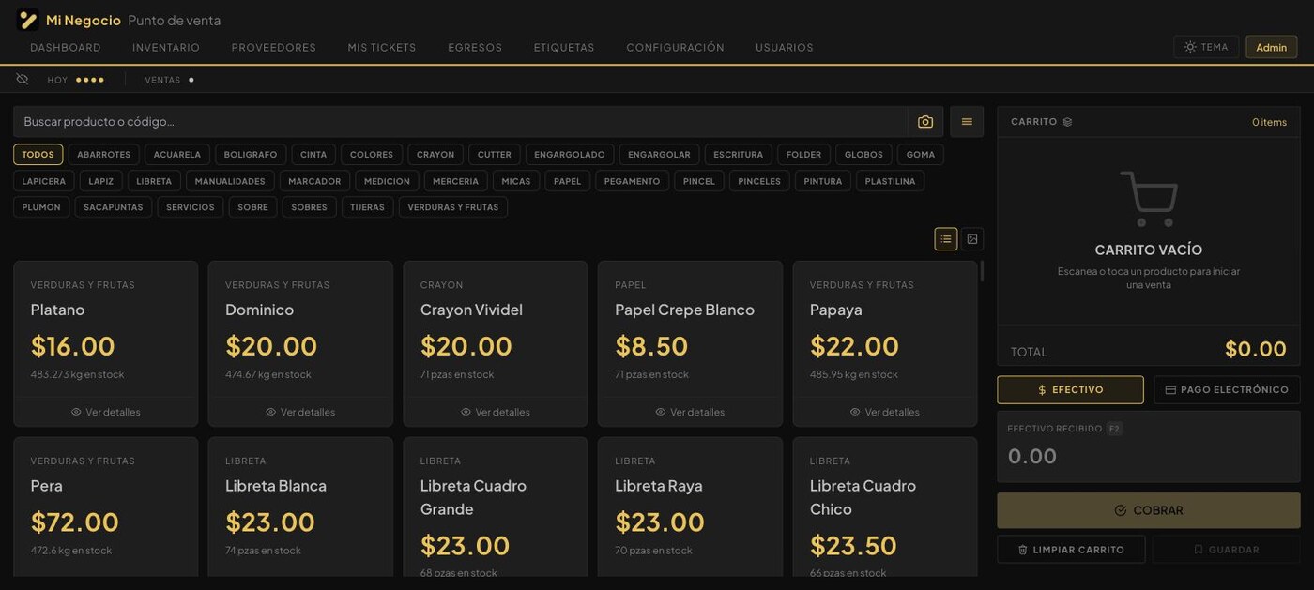Toggle hidden sales amounts eye icon
Image resolution: width=1314 pixels, height=590 pixels.
23,80
